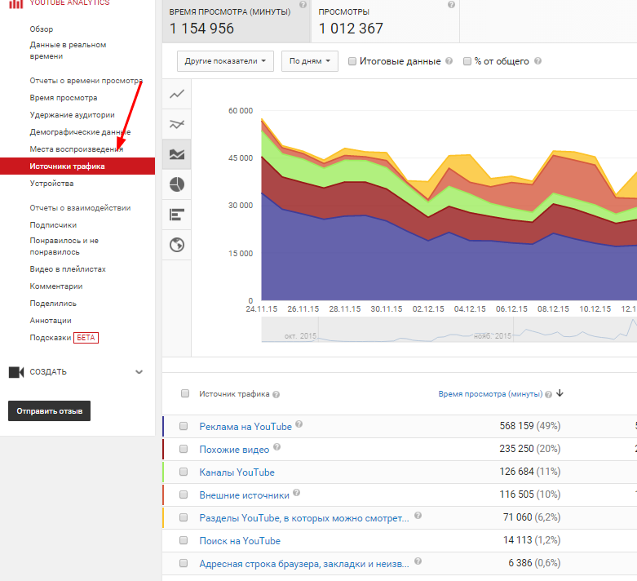Screen dimensions: 637x581
Task: Click help icon beside Итоговые данные
Action: click(x=449, y=61)
